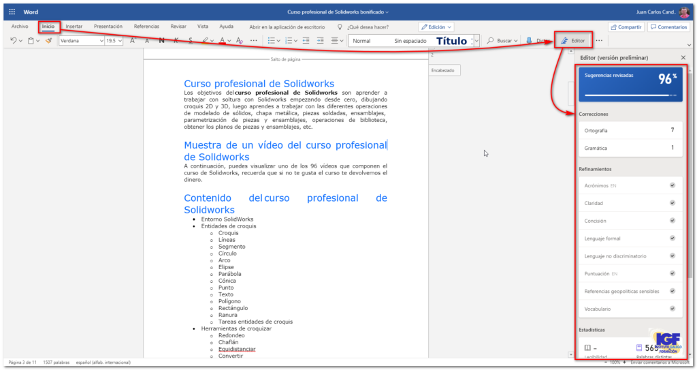The height and width of the screenshot is (370, 697).
Task: Apply text highlight color marker
Action: [204, 40]
